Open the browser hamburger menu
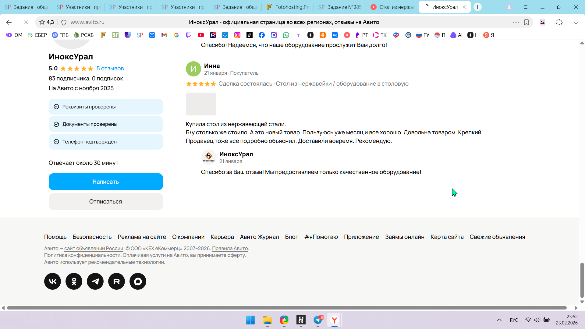Viewport: 585px width, 329px height. pyautogui.click(x=526, y=7)
